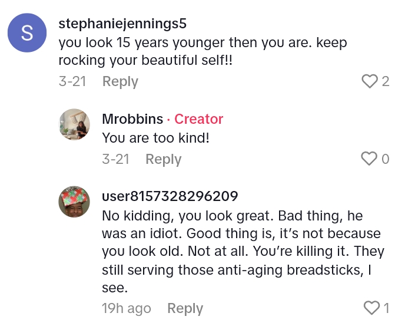Image resolution: width=395 pixels, height=336 pixels.
Task: Click the 'you look 15 years younger' comment text
Action: 203,51
